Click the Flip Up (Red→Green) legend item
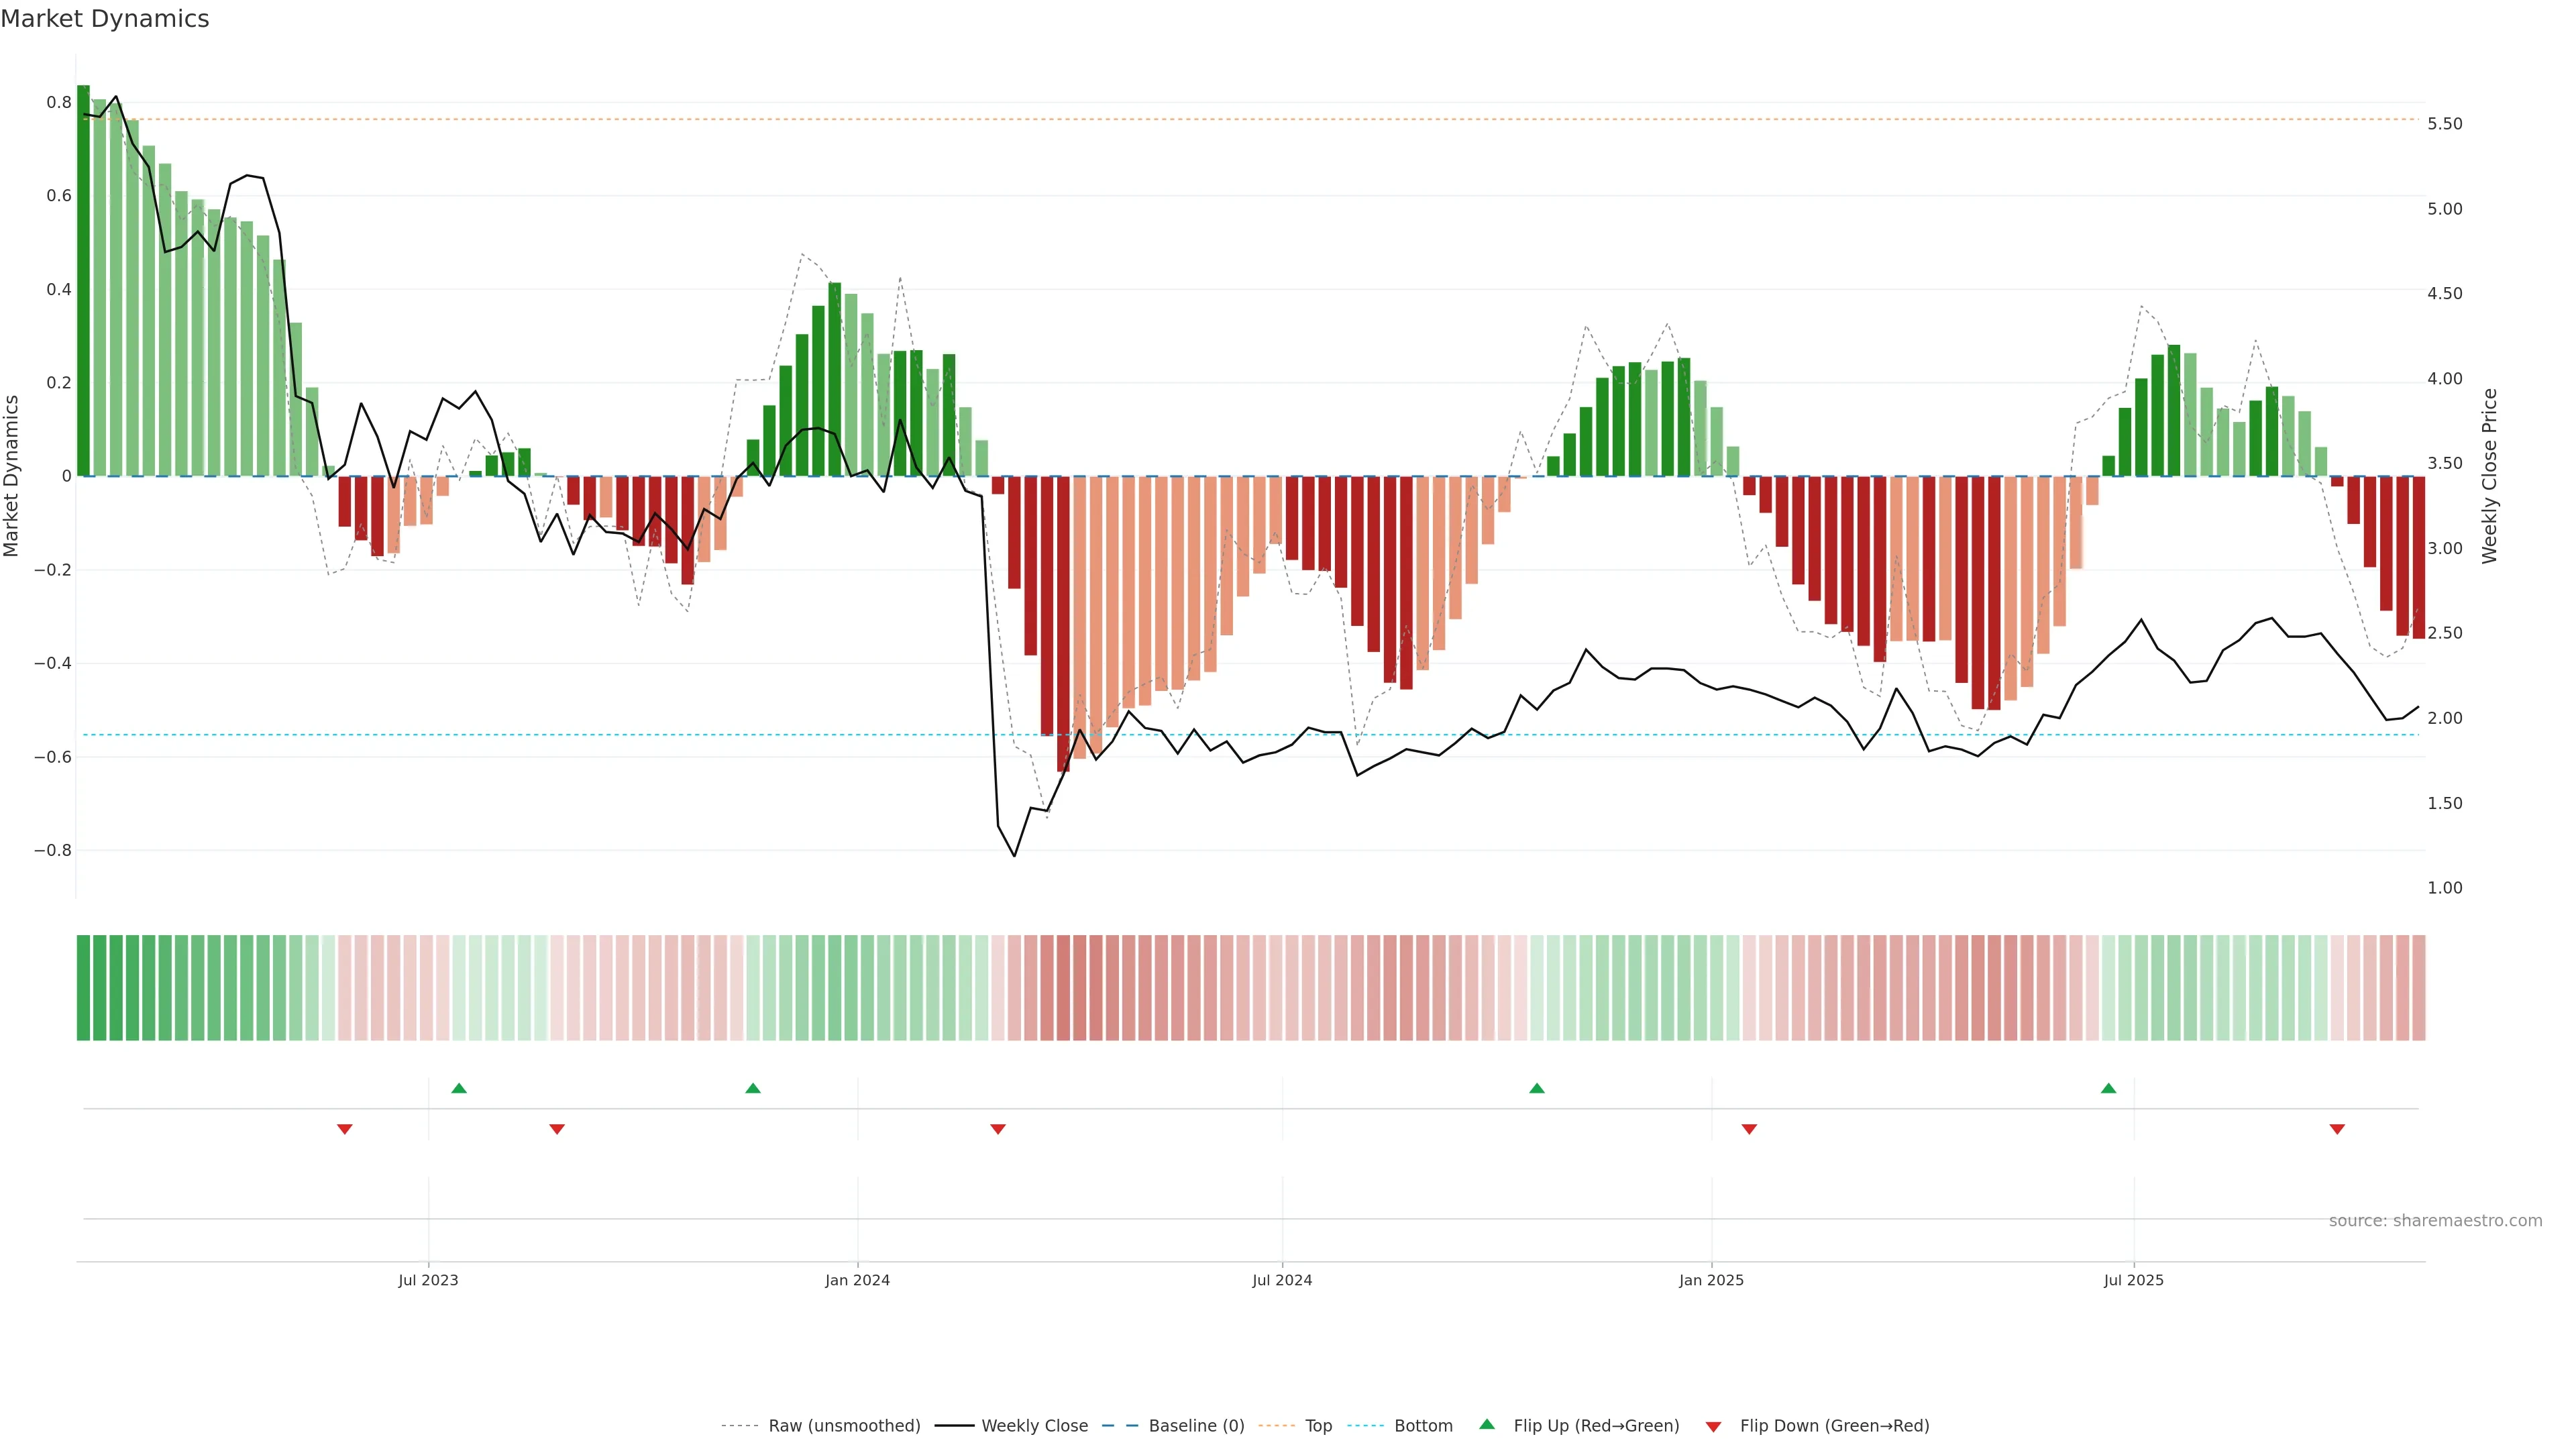 pos(1596,1426)
